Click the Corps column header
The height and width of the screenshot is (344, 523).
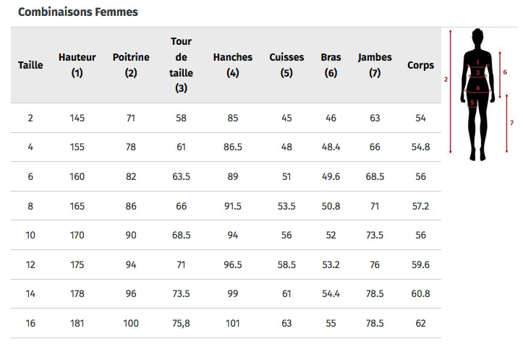pos(420,65)
